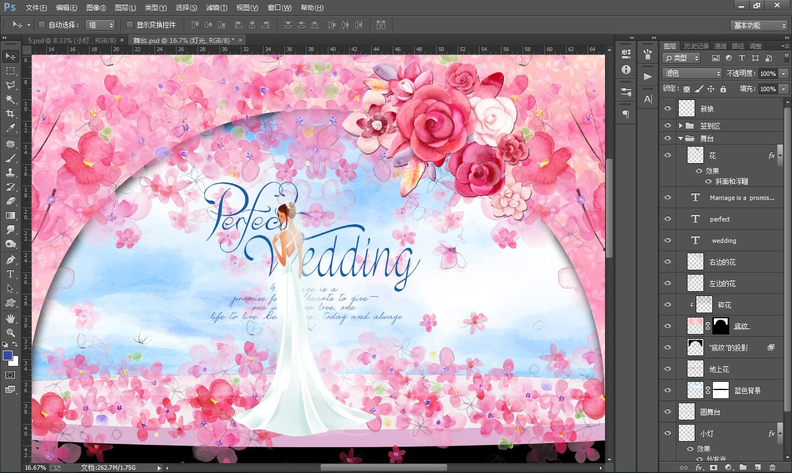
Task: Select the Eyedropper tool
Action: tap(10, 128)
